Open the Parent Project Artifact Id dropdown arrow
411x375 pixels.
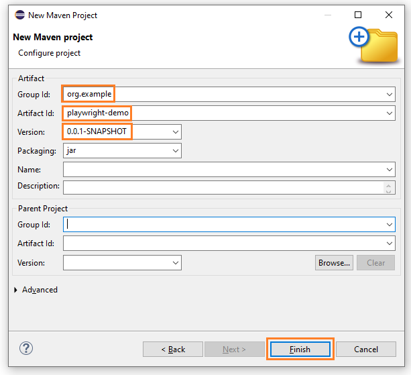(x=390, y=244)
